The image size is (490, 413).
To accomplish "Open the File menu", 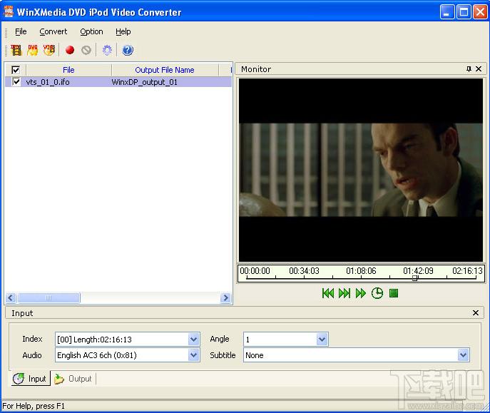I will click(x=21, y=31).
